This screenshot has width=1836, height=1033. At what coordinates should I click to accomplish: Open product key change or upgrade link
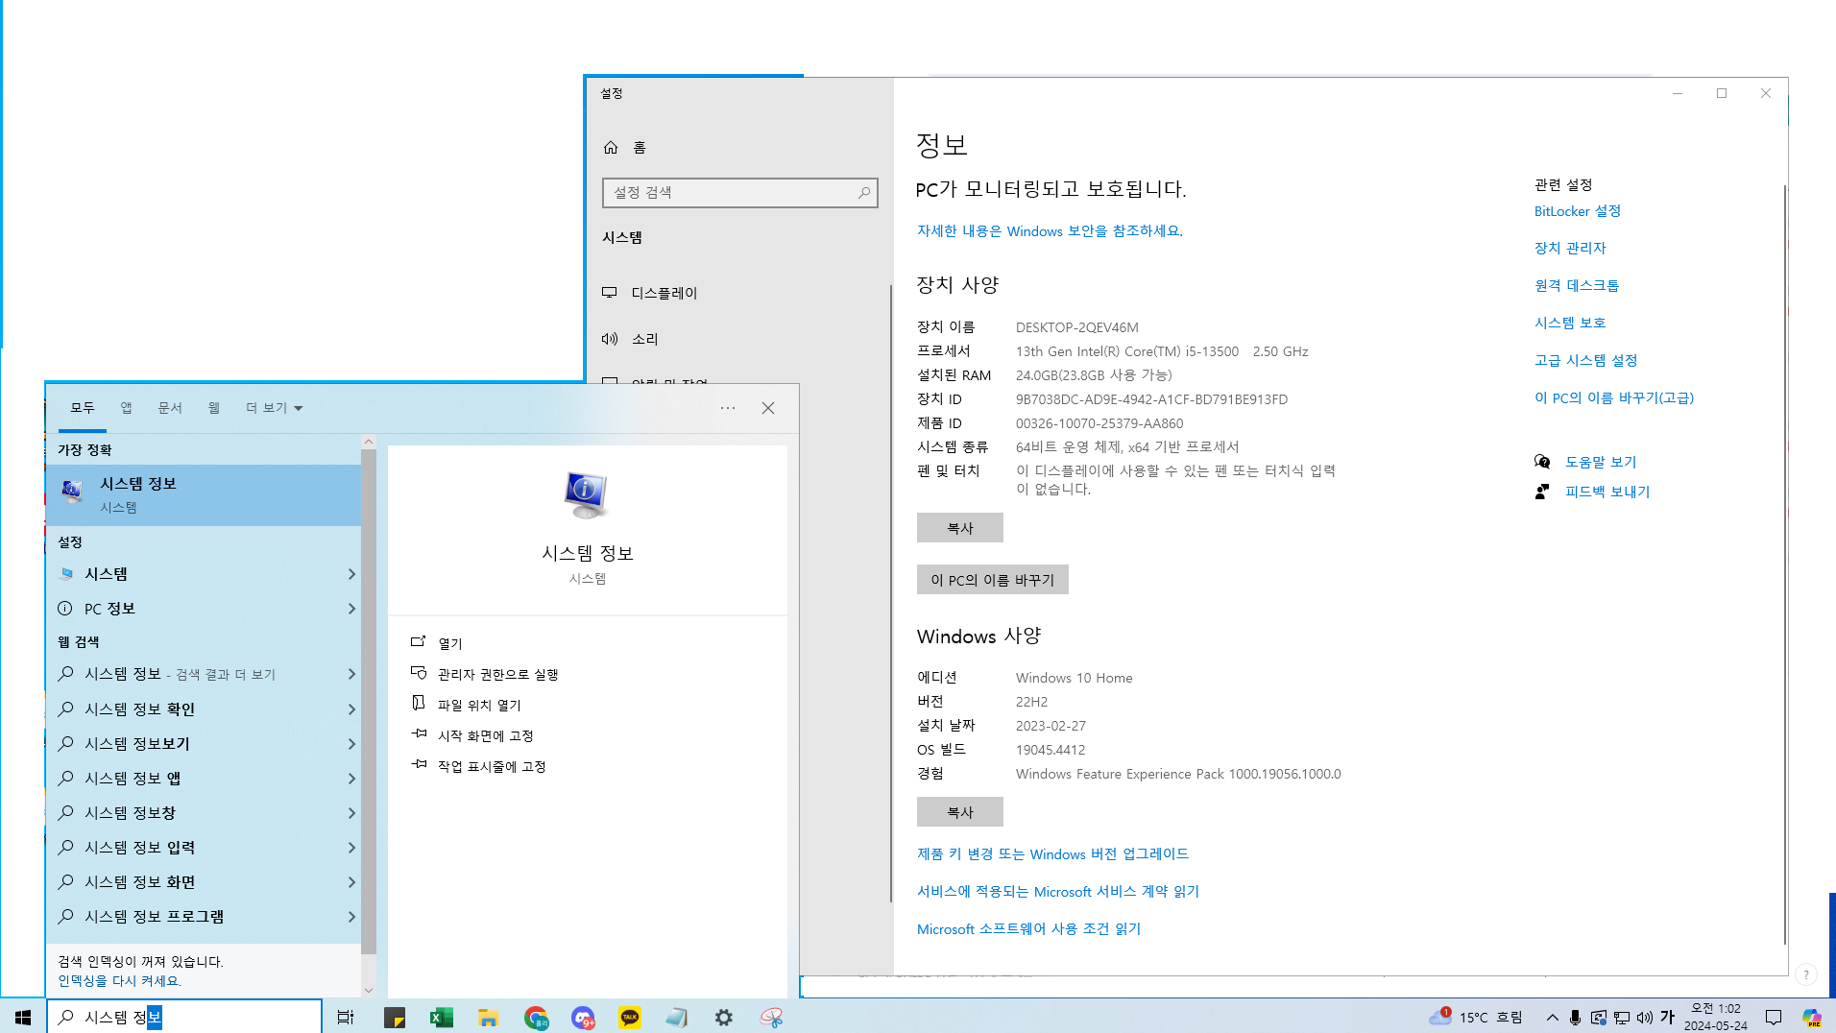click(1052, 853)
